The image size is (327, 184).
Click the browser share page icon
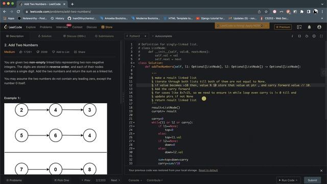point(259,12)
